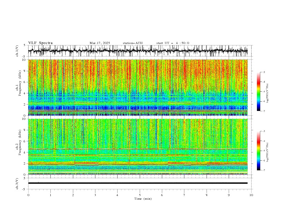This screenshot has width=283, height=219.
Task: Click the time axis tick label '9'
Action: click(x=229, y=195)
